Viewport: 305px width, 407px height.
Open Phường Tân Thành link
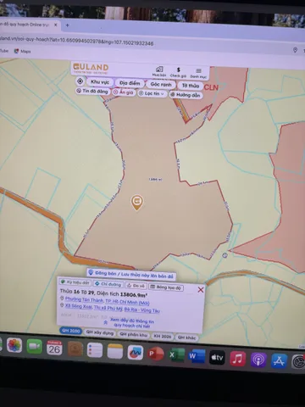pos(84,299)
